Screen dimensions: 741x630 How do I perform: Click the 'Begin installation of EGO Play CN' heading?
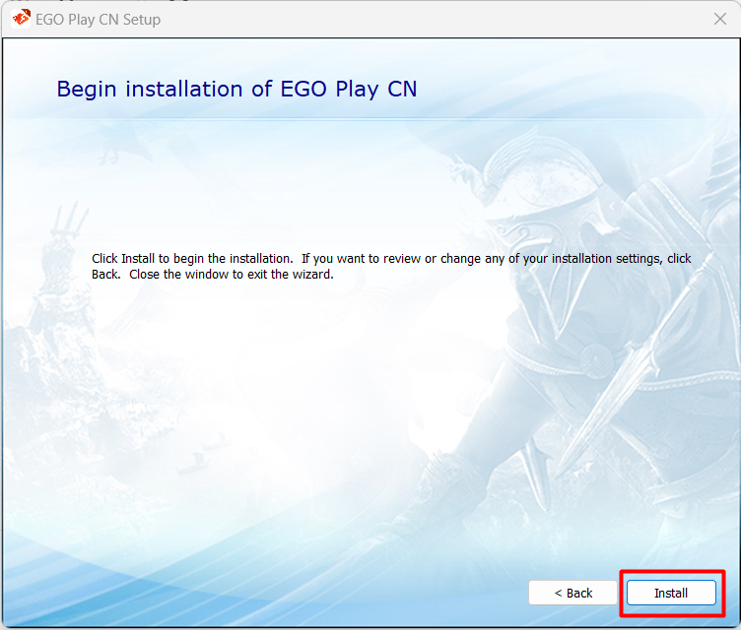click(236, 89)
